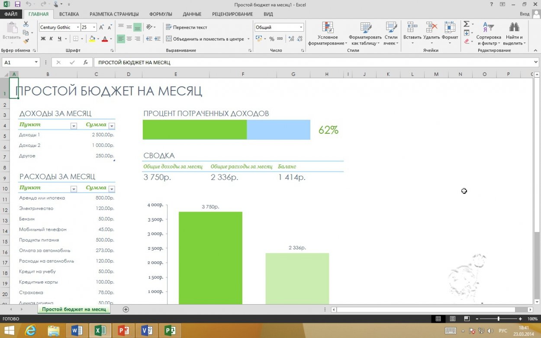Image resolution: width=541 pixels, height=338 pixels.
Task: Toggle italic К formatting
Action: pyautogui.click(x=51, y=39)
